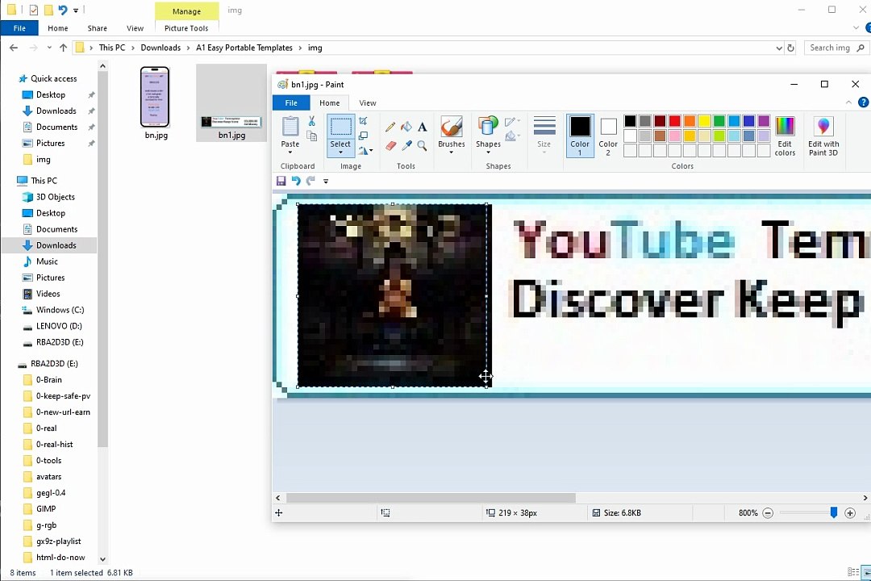871x581 pixels.
Task: Click the zoom slider handle in Paint
Action: click(x=833, y=512)
